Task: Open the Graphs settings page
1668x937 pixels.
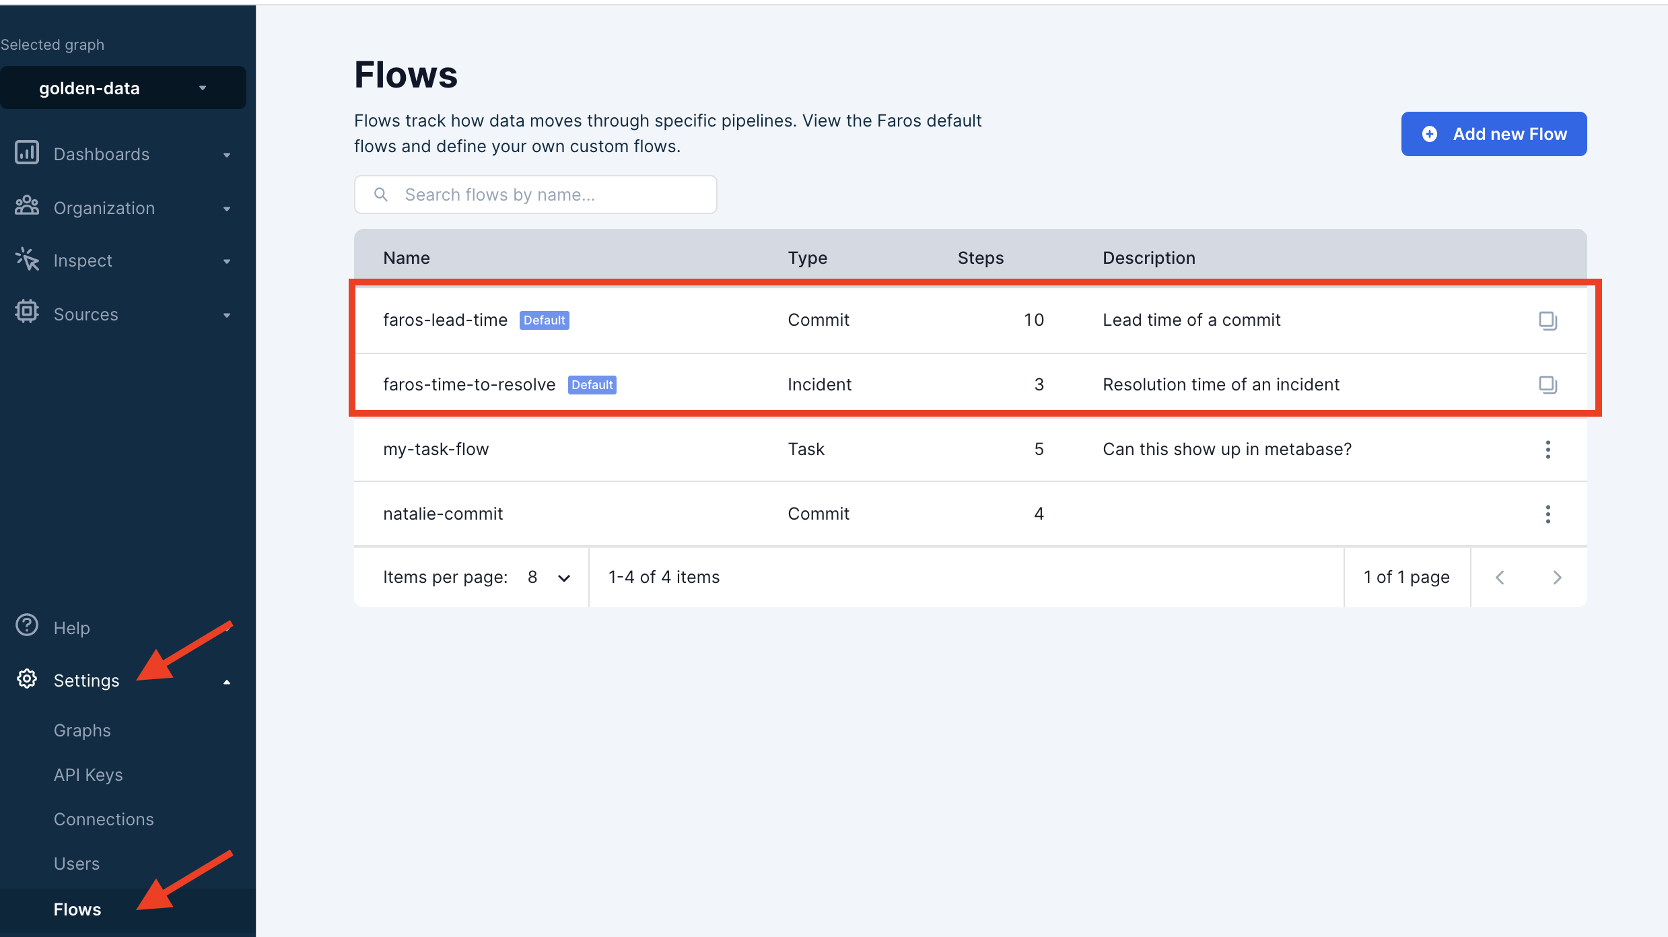Action: [x=82, y=730]
